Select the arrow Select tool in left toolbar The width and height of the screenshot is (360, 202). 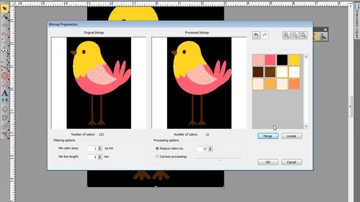point(4,9)
